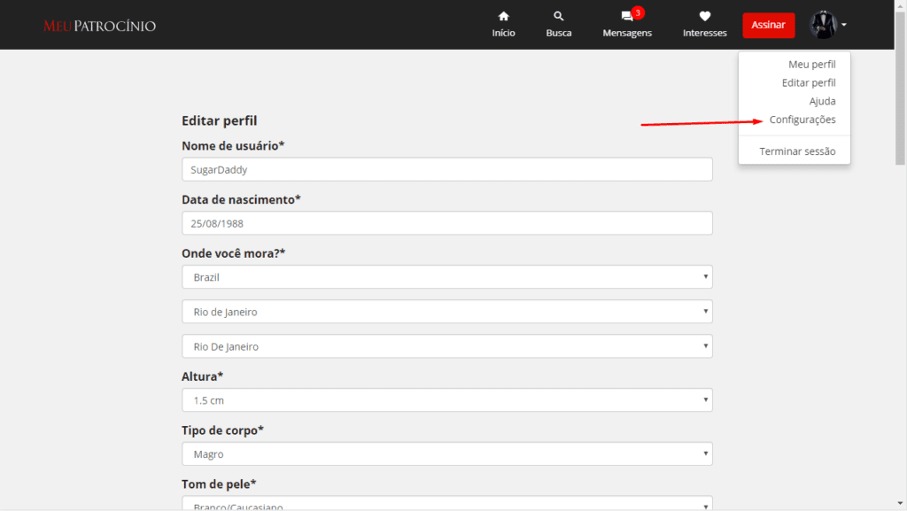Open Busca search icon
This screenshot has height=511, width=907.
click(558, 16)
